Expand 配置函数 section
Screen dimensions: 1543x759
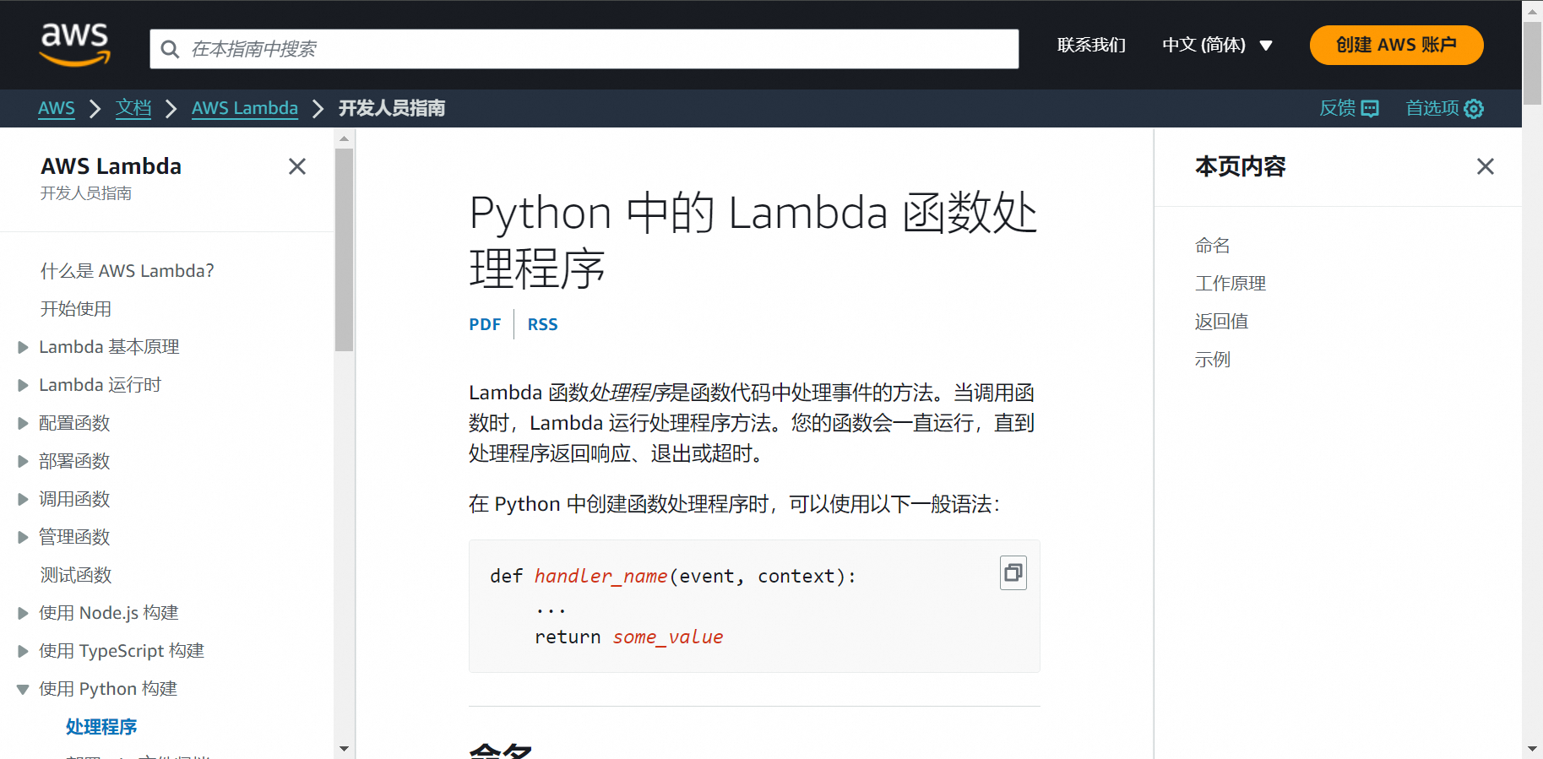(x=23, y=423)
